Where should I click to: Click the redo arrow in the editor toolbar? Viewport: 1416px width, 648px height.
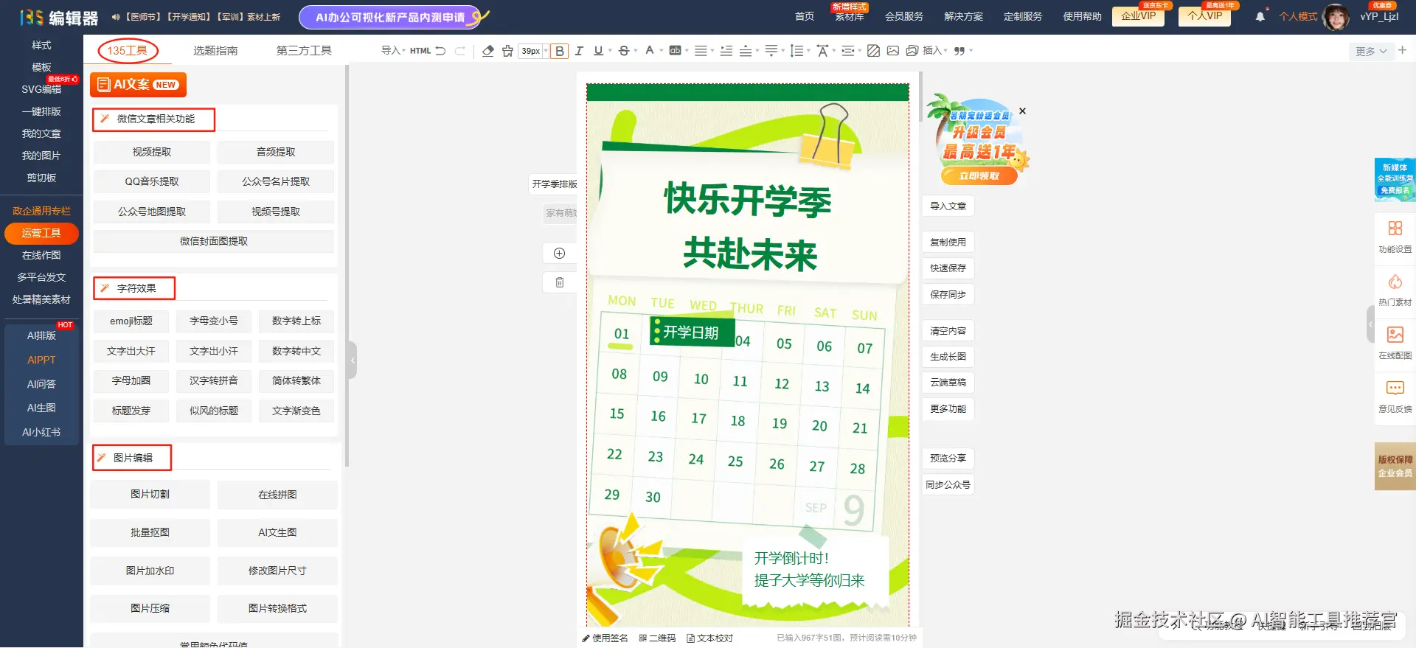[460, 51]
